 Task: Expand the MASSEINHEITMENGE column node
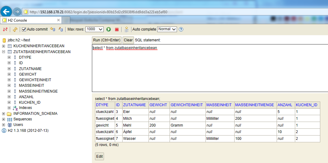[x=9, y=91]
